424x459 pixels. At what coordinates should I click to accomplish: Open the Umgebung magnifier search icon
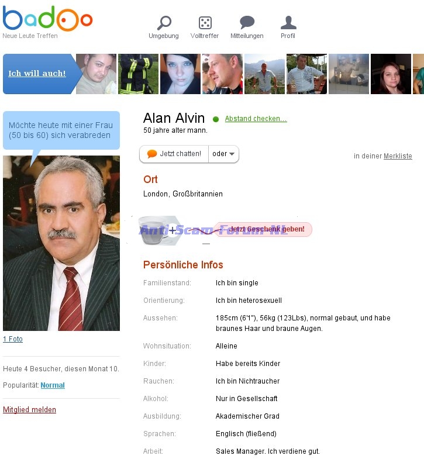tap(164, 23)
